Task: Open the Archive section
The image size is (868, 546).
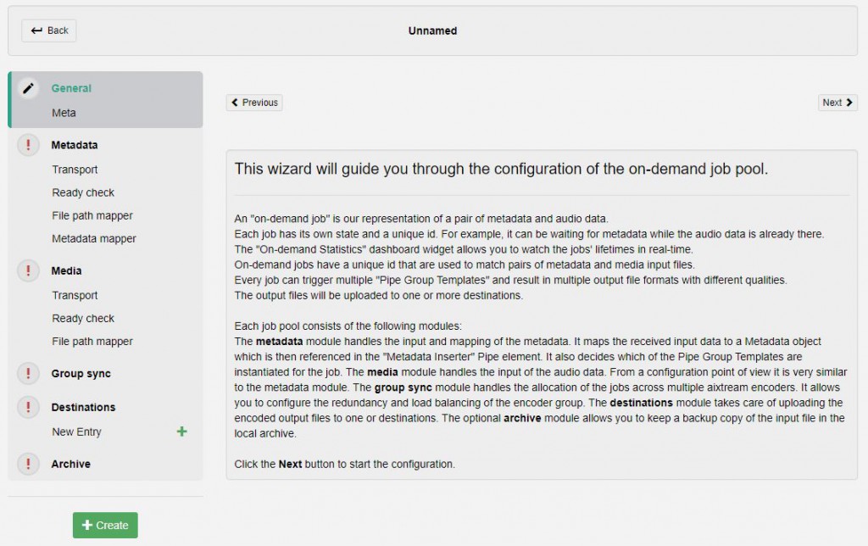Action: pos(70,464)
